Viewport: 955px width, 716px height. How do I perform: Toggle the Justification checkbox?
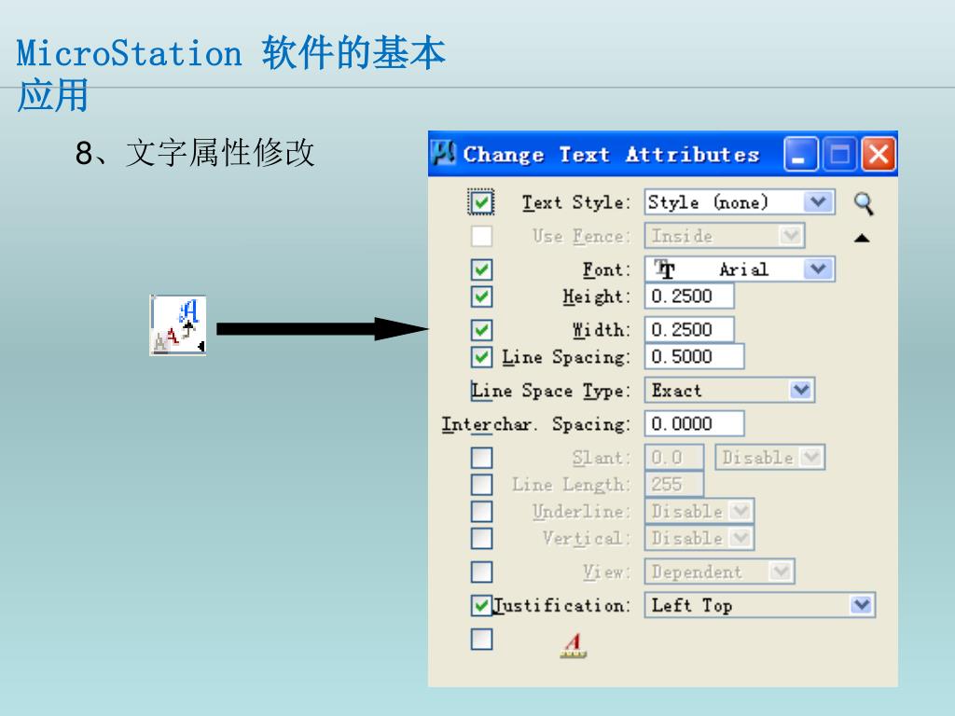click(x=481, y=605)
